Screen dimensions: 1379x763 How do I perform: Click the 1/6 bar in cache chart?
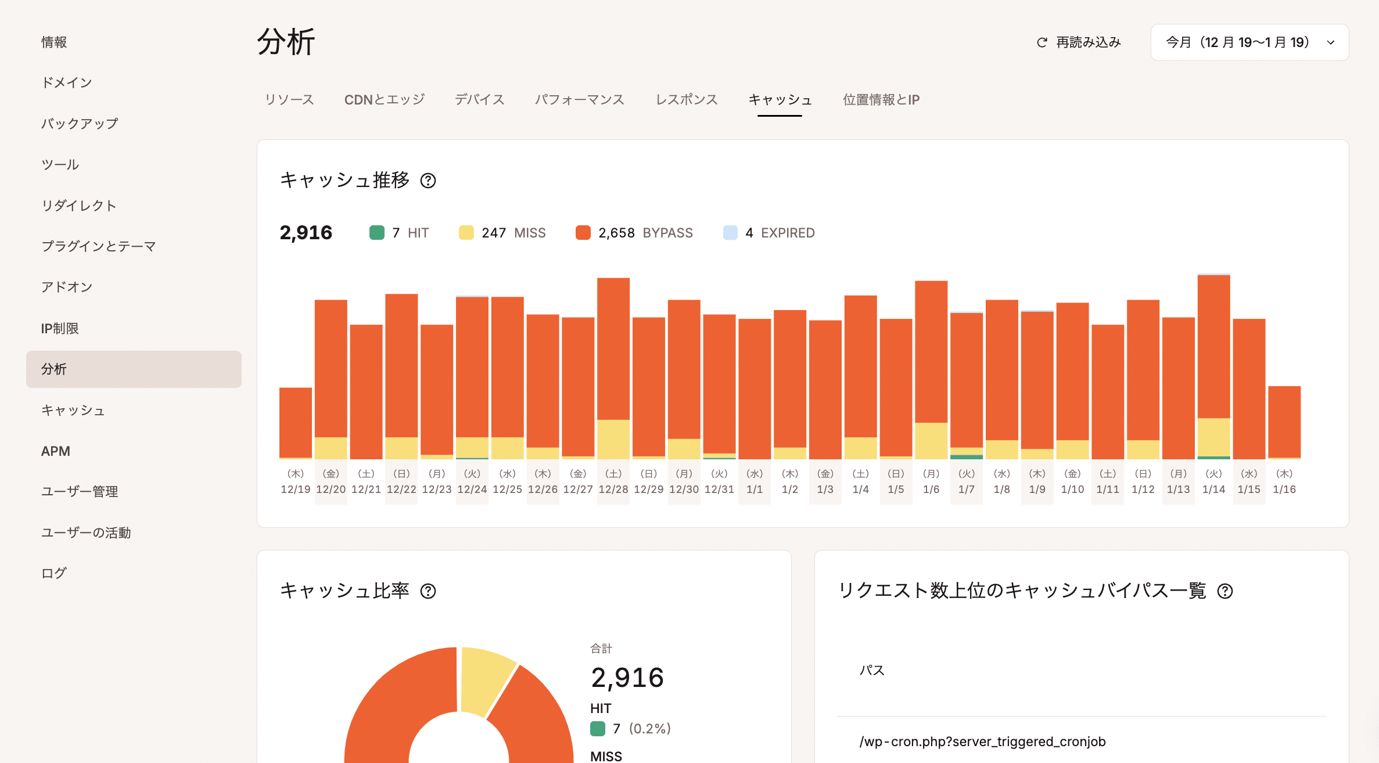coord(931,370)
